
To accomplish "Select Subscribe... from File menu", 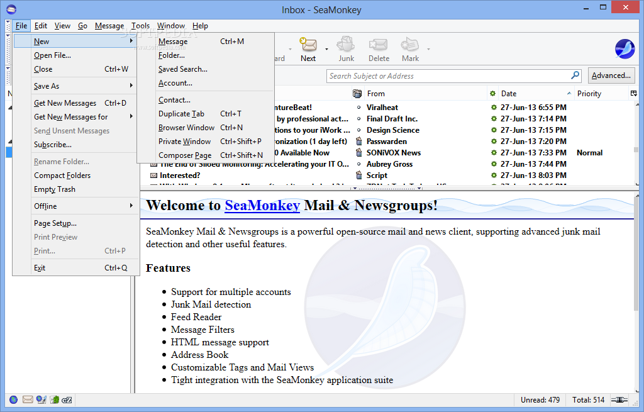I will tap(75, 145).
